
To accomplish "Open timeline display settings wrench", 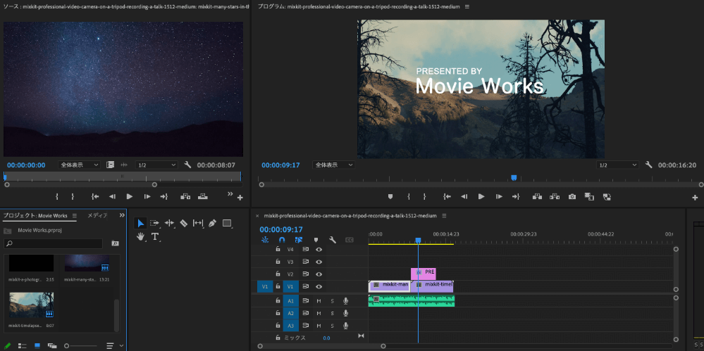I will [332, 240].
